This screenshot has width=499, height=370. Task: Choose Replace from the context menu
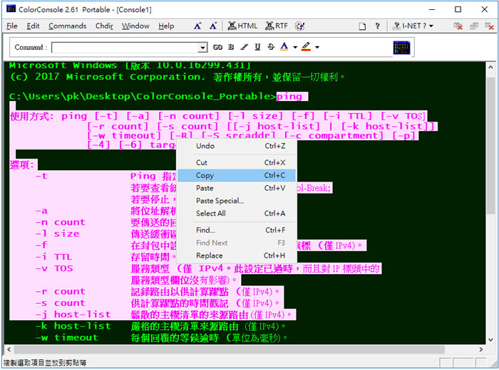(x=237, y=255)
